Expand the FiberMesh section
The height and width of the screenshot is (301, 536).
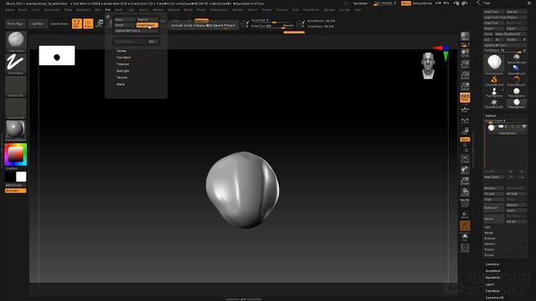(493, 291)
